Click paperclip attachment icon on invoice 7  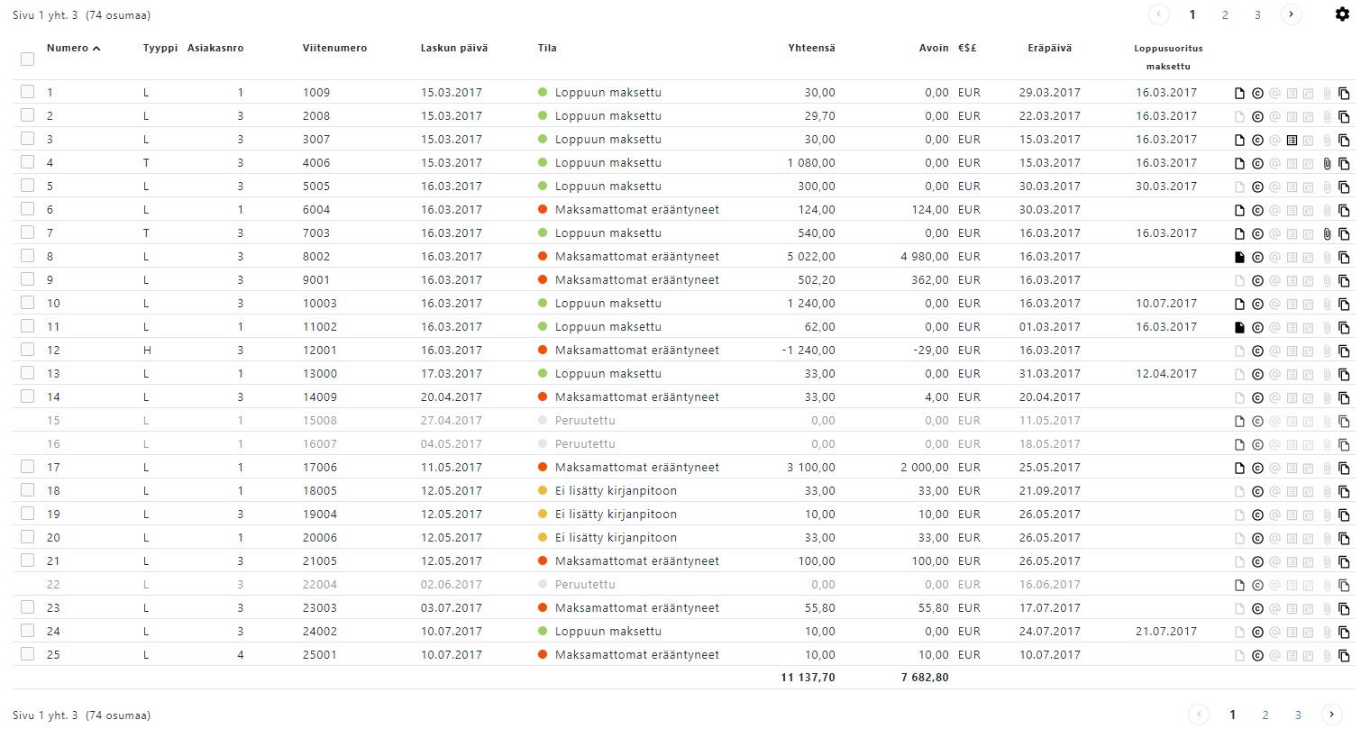point(1327,233)
